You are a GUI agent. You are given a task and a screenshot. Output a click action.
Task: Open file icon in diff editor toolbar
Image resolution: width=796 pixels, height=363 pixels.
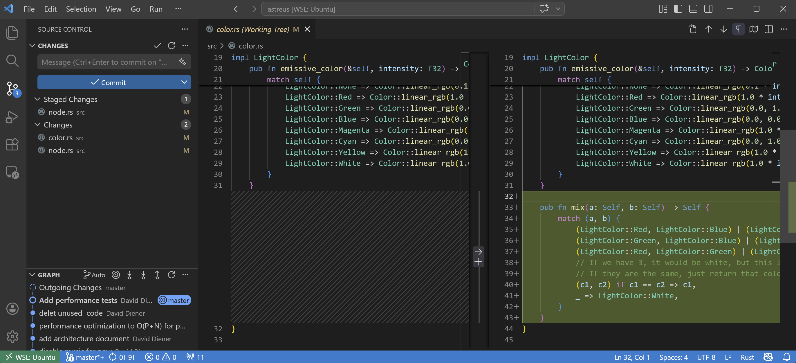pyautogui.click(x=692, y=29)
